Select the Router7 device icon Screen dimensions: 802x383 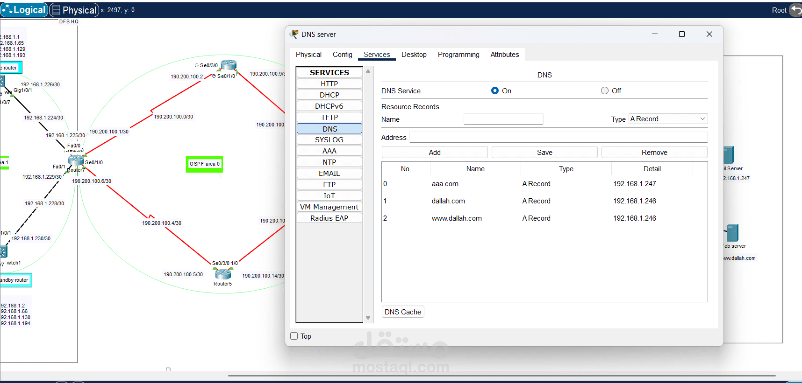click(76, 161)
